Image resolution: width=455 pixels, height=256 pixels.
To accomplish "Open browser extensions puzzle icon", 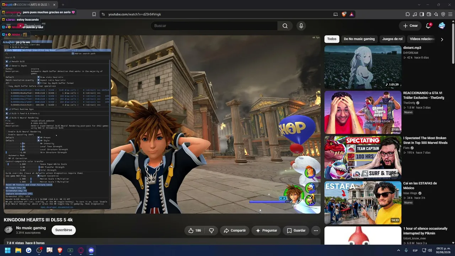I will (x=408, y=14).
